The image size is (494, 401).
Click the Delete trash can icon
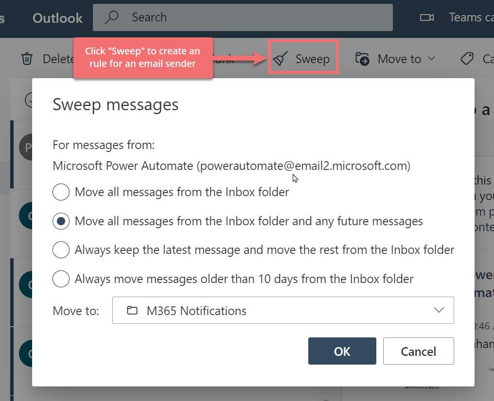(x=27, y=59)
